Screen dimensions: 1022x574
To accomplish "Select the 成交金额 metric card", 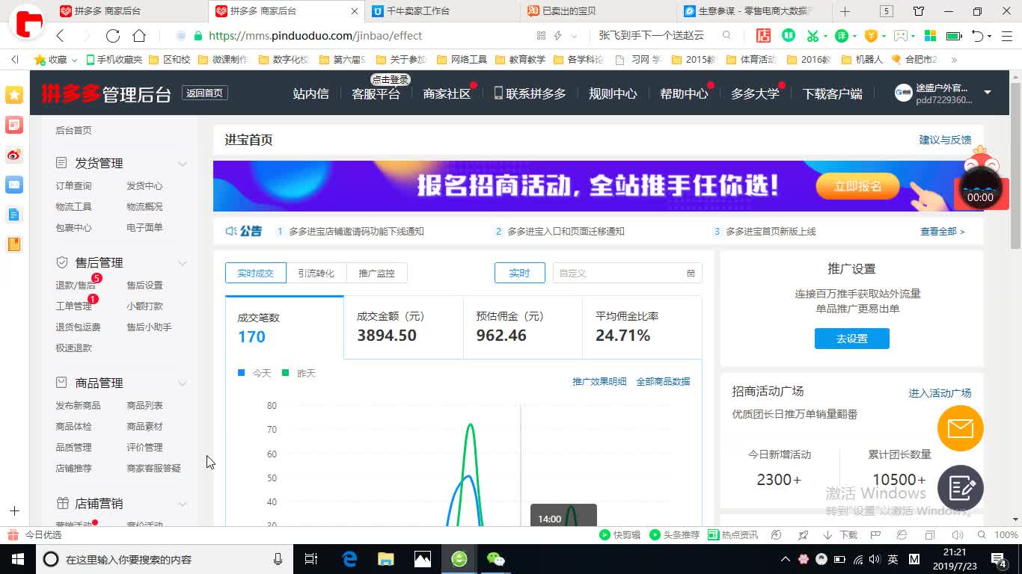I will [403, 327].
